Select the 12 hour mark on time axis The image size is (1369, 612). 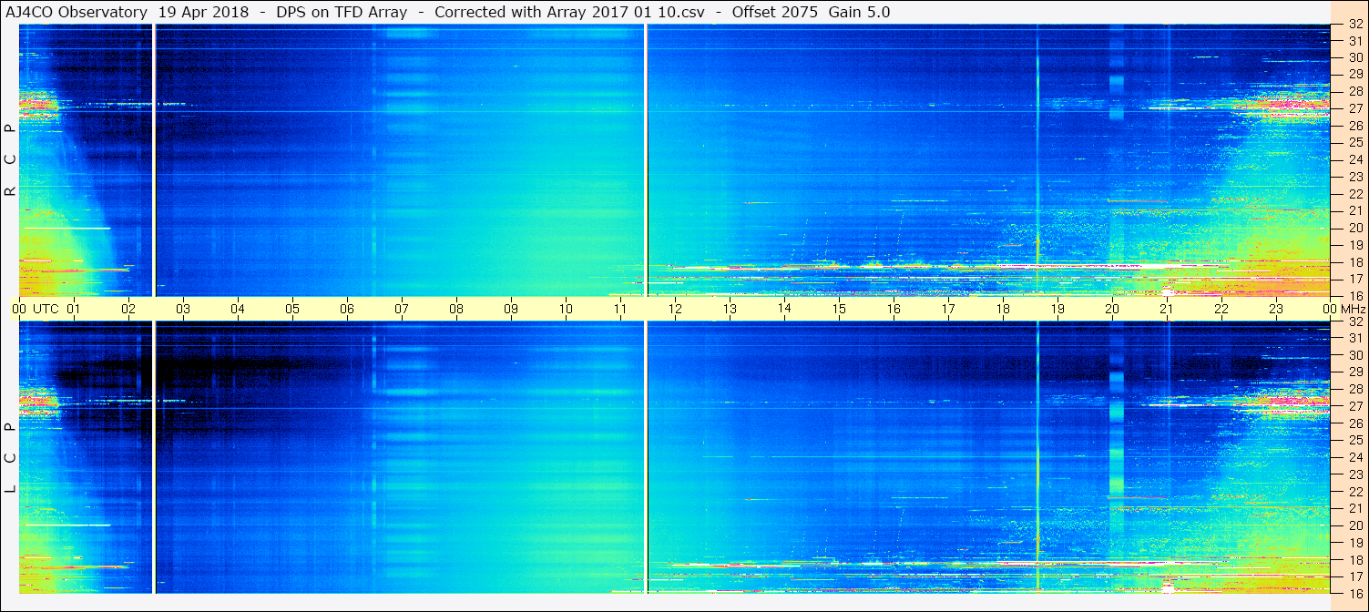[x=675, y=309]
